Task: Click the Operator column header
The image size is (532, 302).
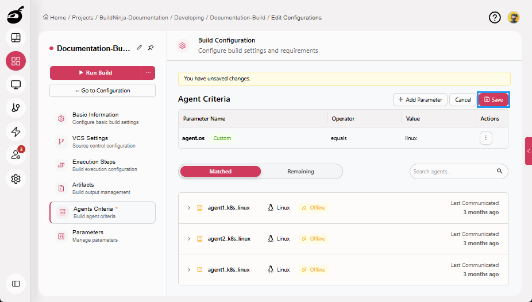Action: 343,119
